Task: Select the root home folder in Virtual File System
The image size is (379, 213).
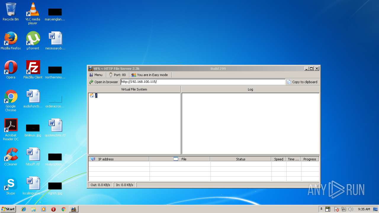Action: coord(94,96)
